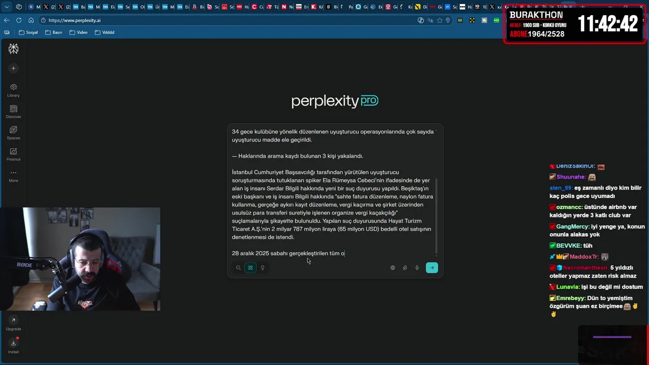This screenshot has height=365, width=649.
Task: Open the Finance section
Action: point(14,155)
